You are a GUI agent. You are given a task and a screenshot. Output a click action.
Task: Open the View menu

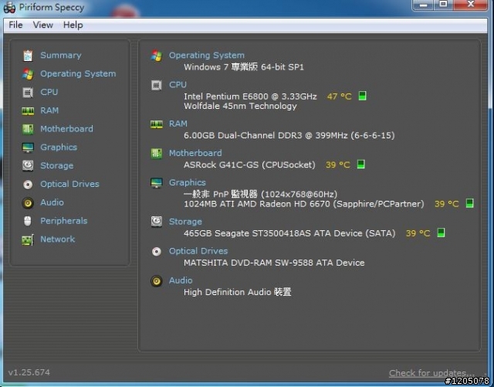(43, 25)
